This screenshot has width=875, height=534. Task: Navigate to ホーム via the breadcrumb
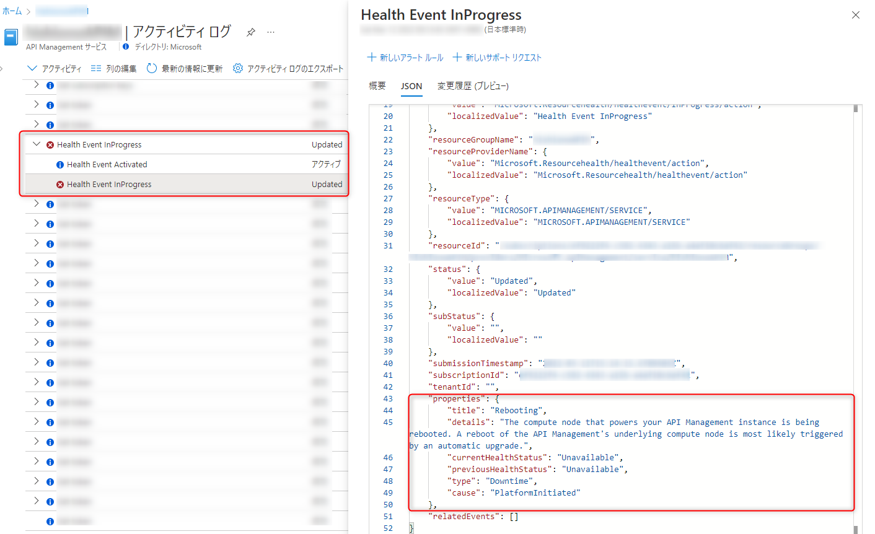pyautogui.click(x=11, y=10)
